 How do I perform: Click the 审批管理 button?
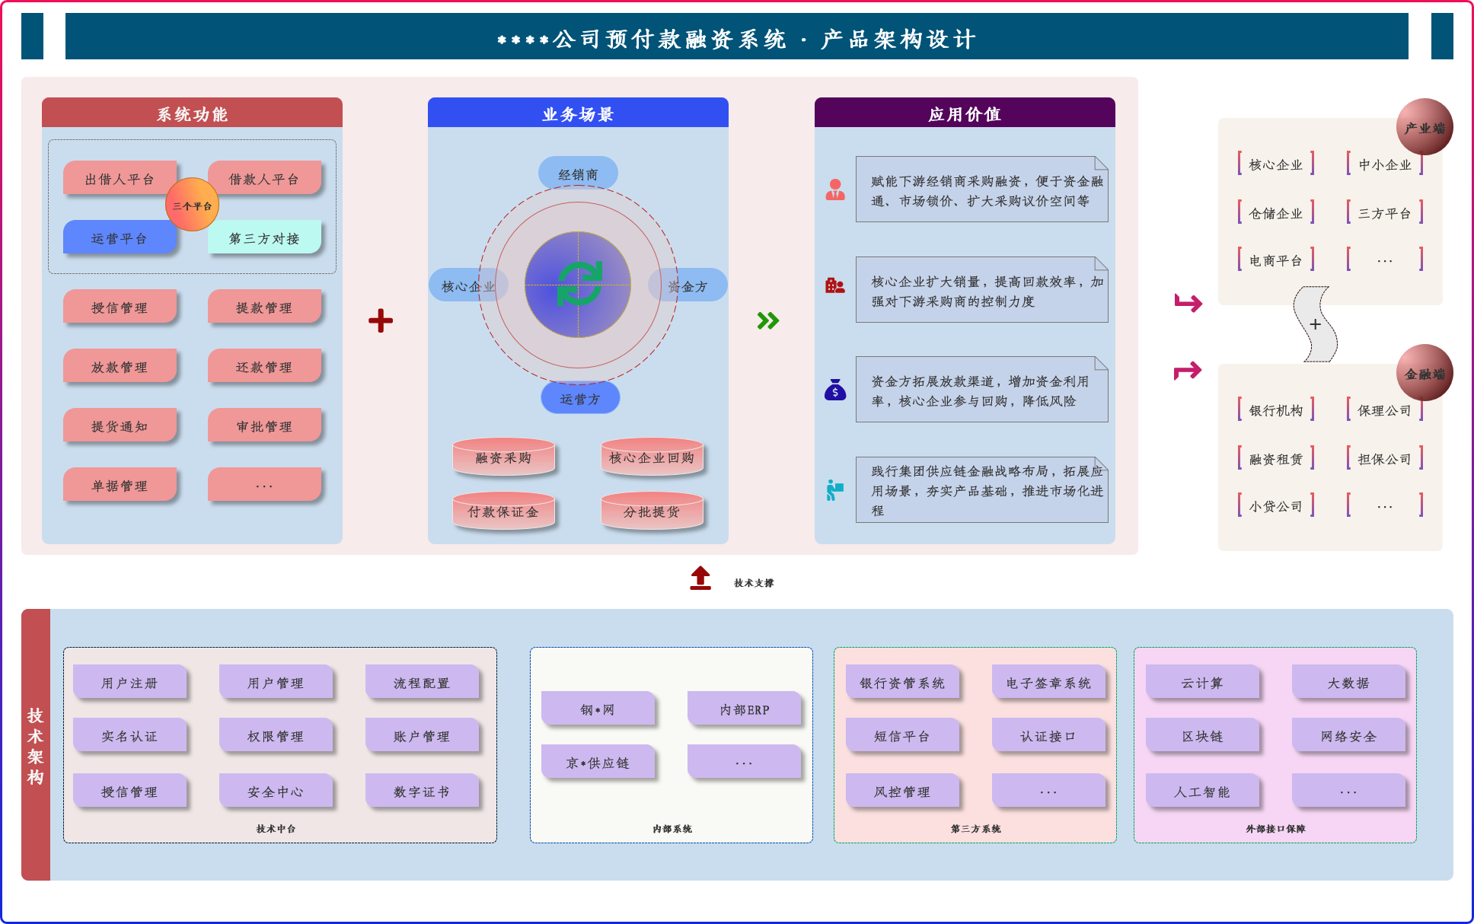coord(264,425)
